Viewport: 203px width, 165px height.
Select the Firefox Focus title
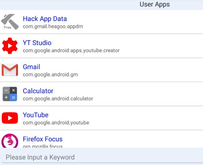(43, 139)
